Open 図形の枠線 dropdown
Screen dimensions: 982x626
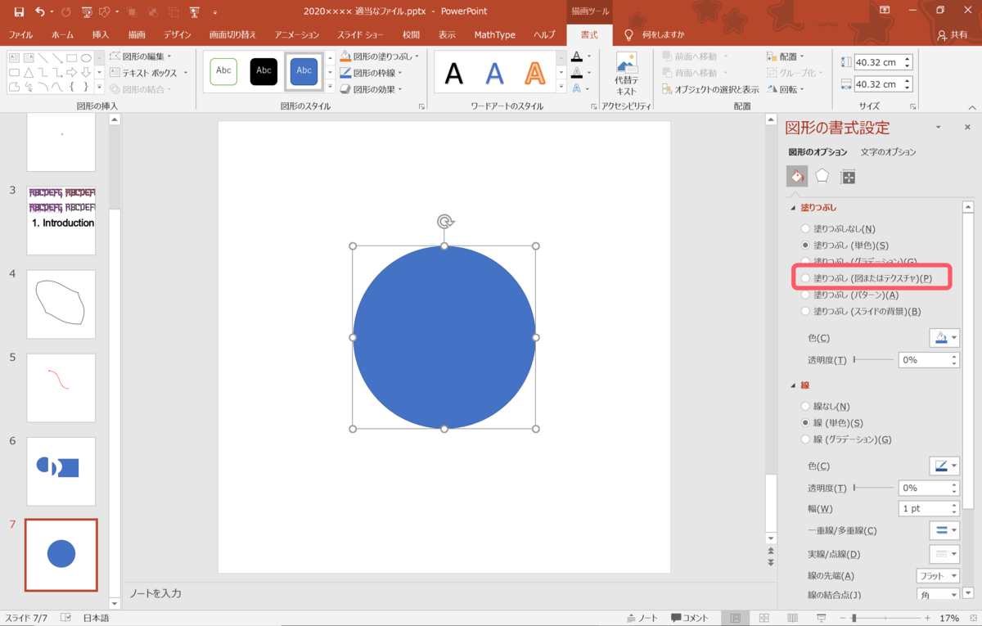371,73
